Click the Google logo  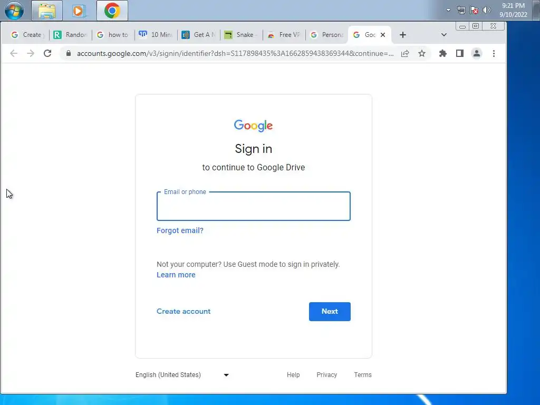(254, 126)
